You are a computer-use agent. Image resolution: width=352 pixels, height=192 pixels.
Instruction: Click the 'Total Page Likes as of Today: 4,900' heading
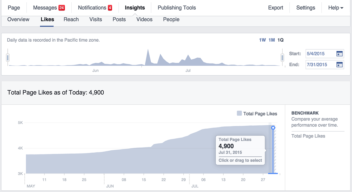pos(55,92)
